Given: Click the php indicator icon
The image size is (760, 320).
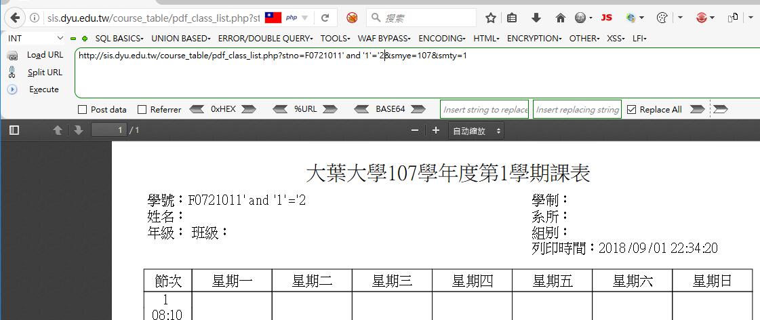Looking at the screenshot, I should [x=292, y=18].
